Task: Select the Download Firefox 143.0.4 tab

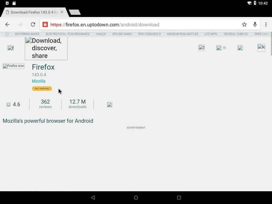Action: (34, 12)
